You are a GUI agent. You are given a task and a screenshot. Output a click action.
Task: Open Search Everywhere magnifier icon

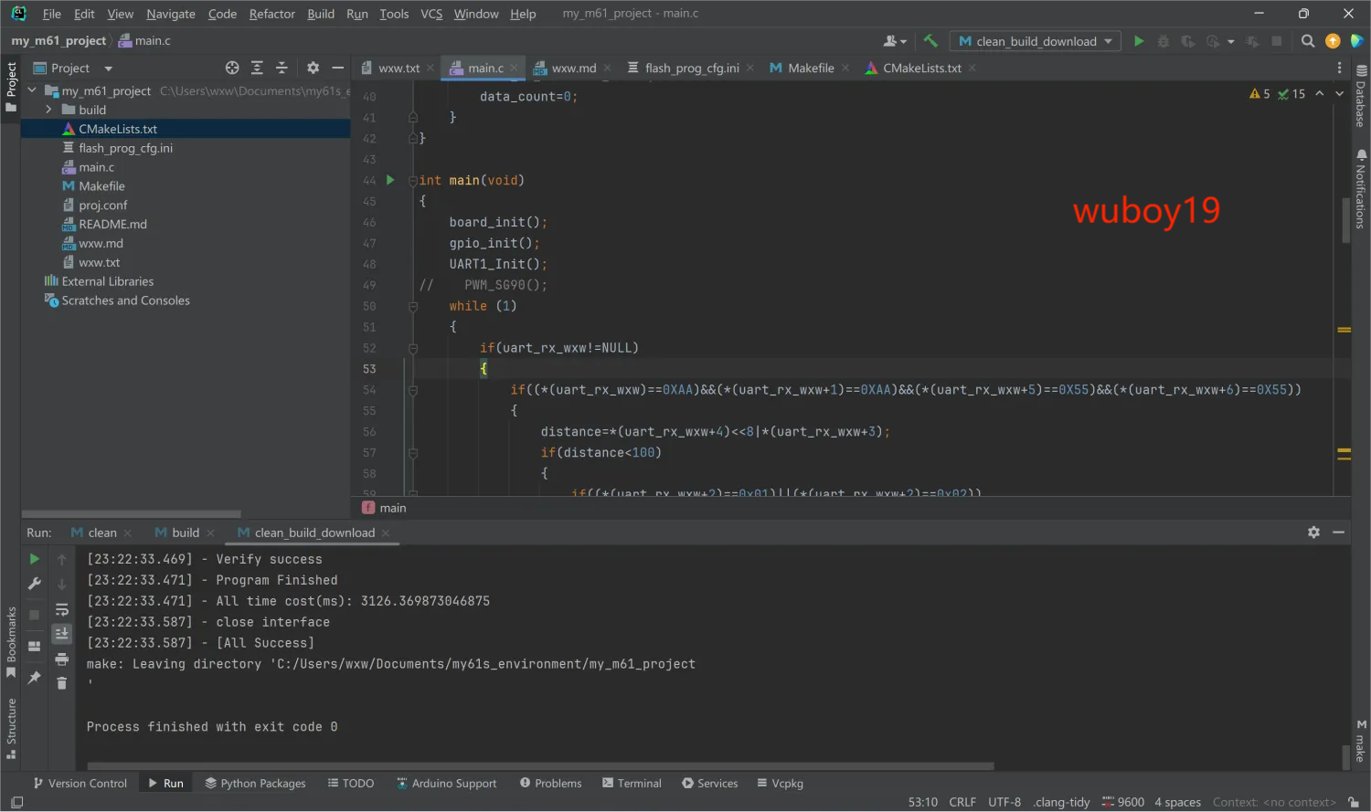pos(1308,41)
